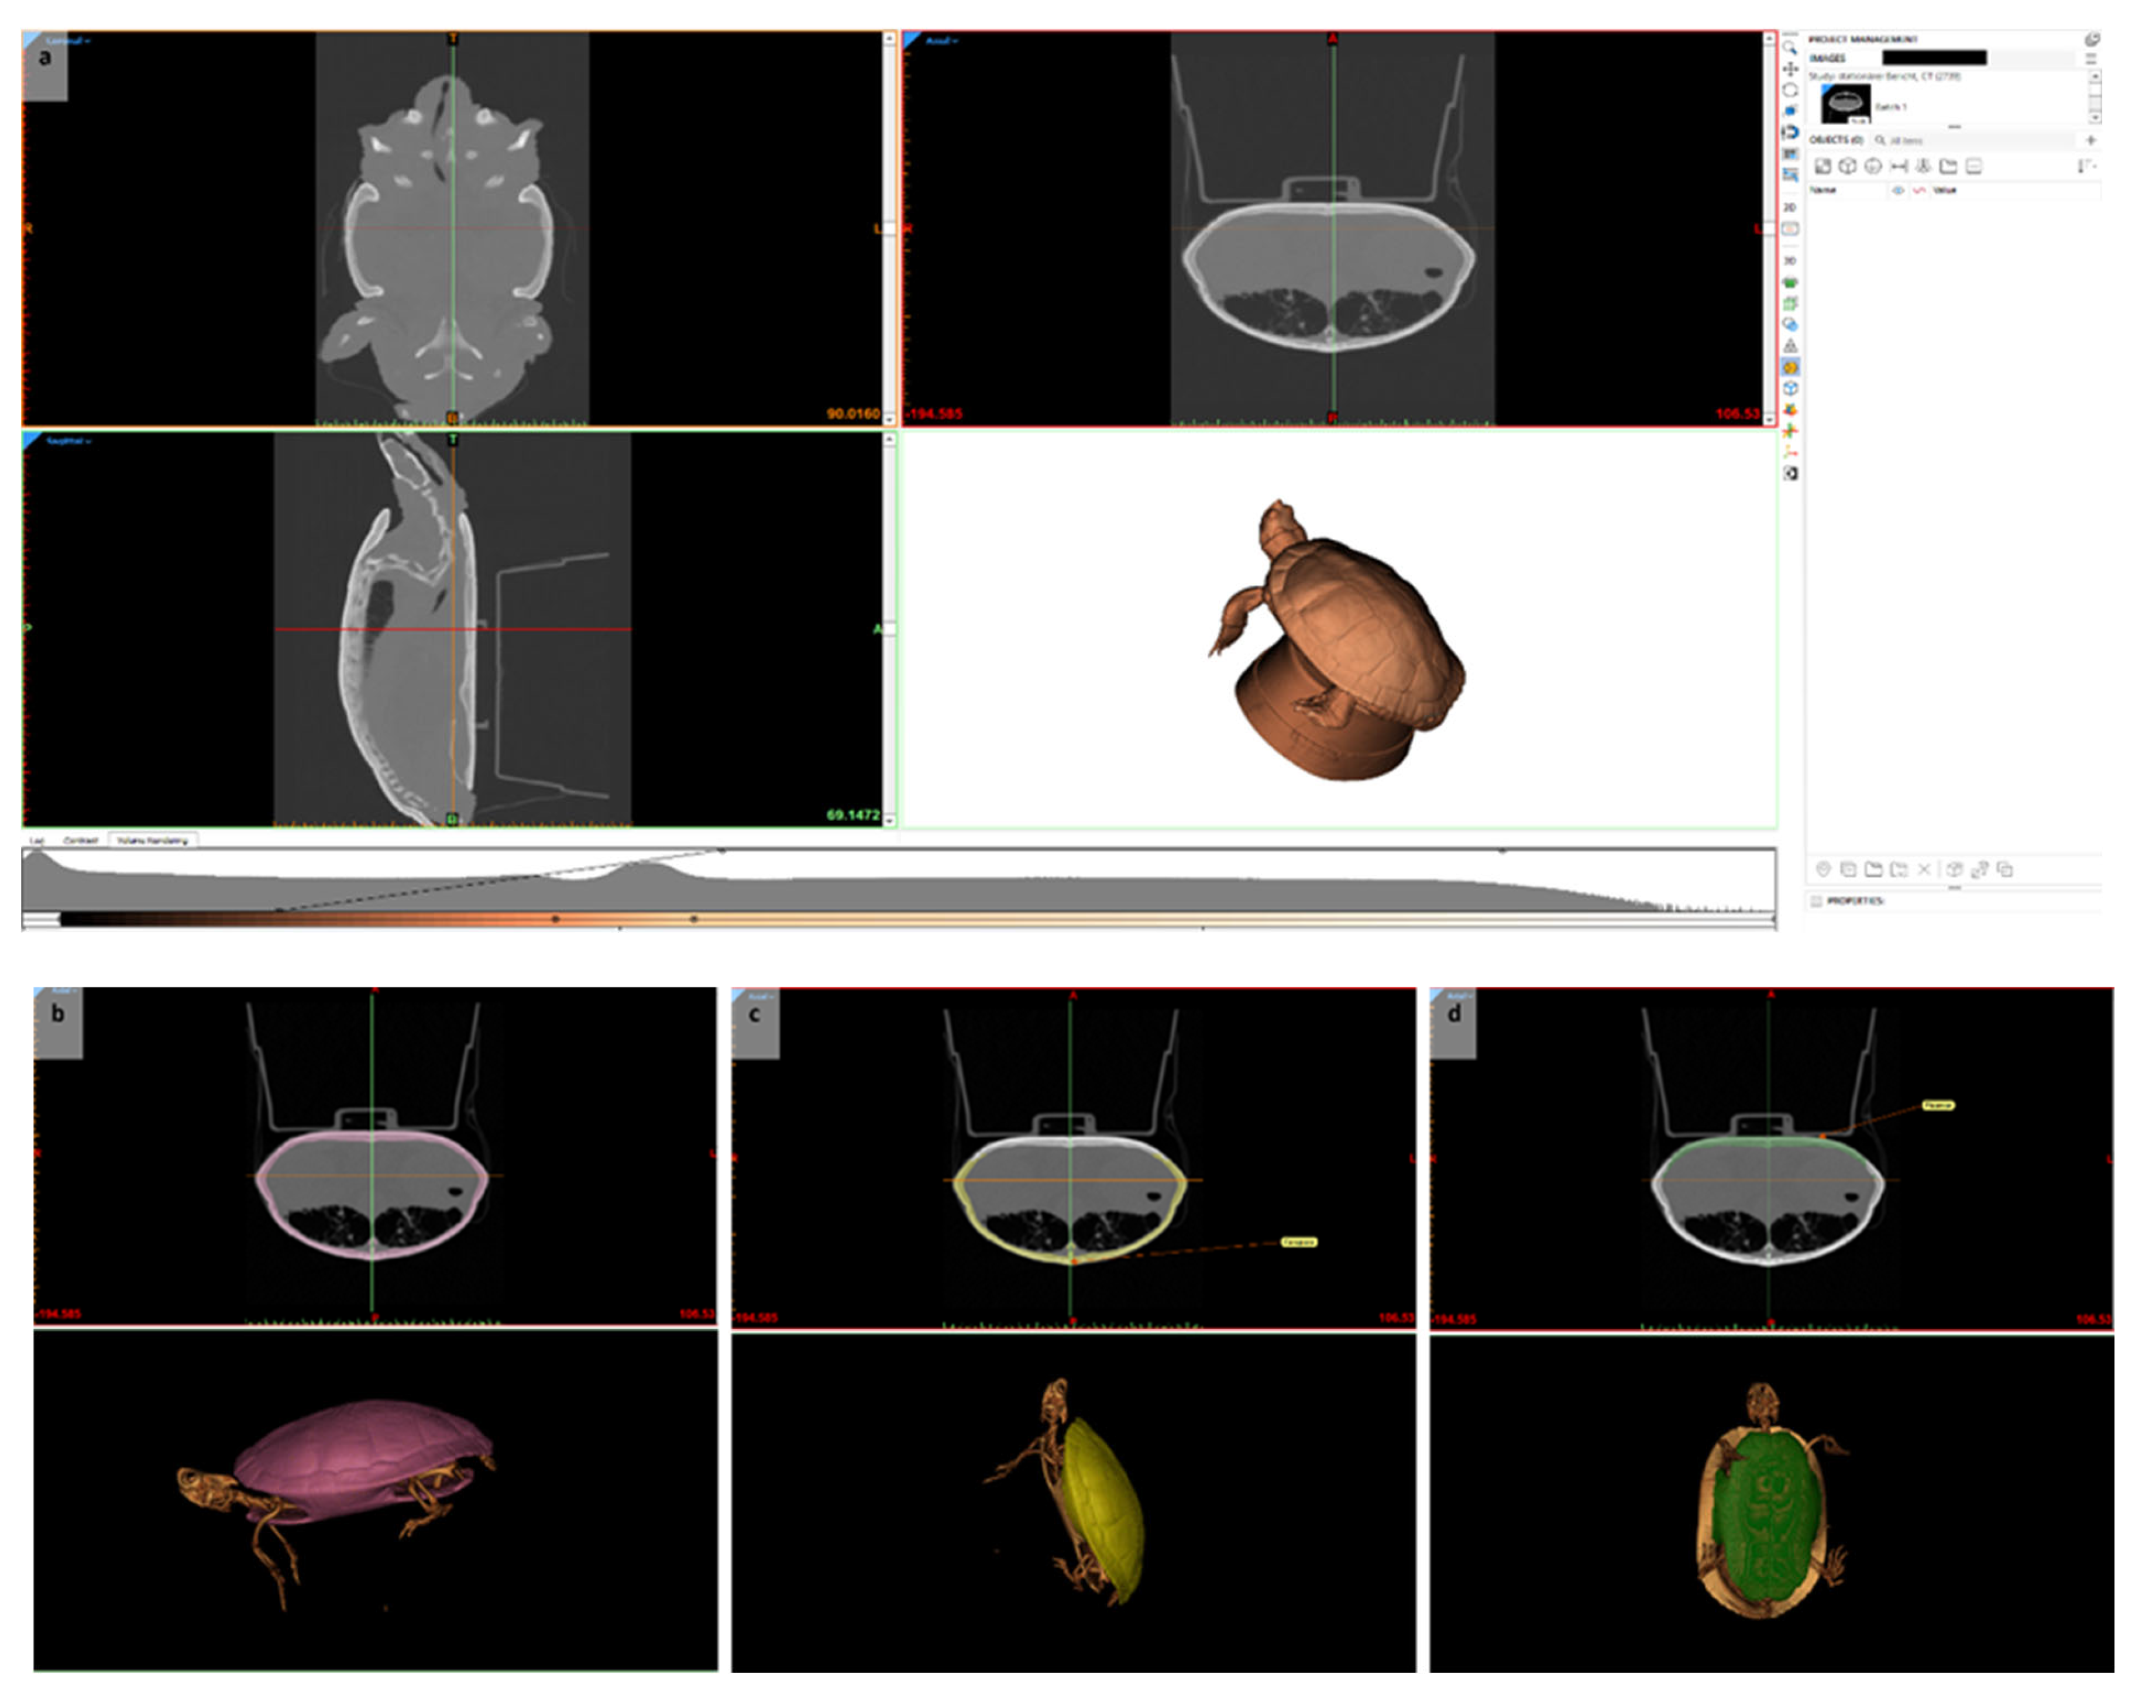Click the green 3D segmentation tool icon
The height and width of the screenshot is (1695, 2132).
1790,283
